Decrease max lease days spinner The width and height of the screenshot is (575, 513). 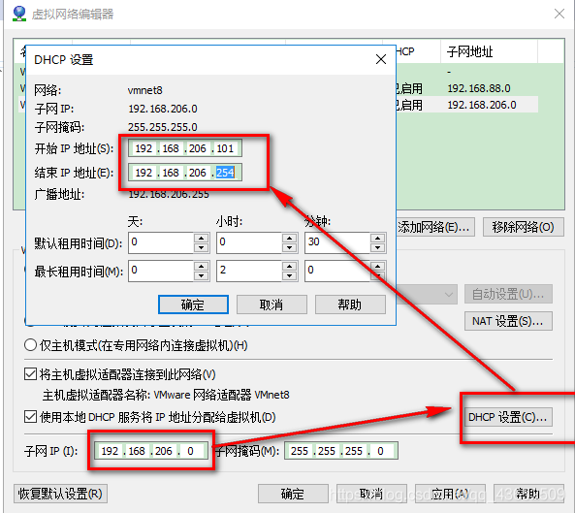tap(201, 275)
